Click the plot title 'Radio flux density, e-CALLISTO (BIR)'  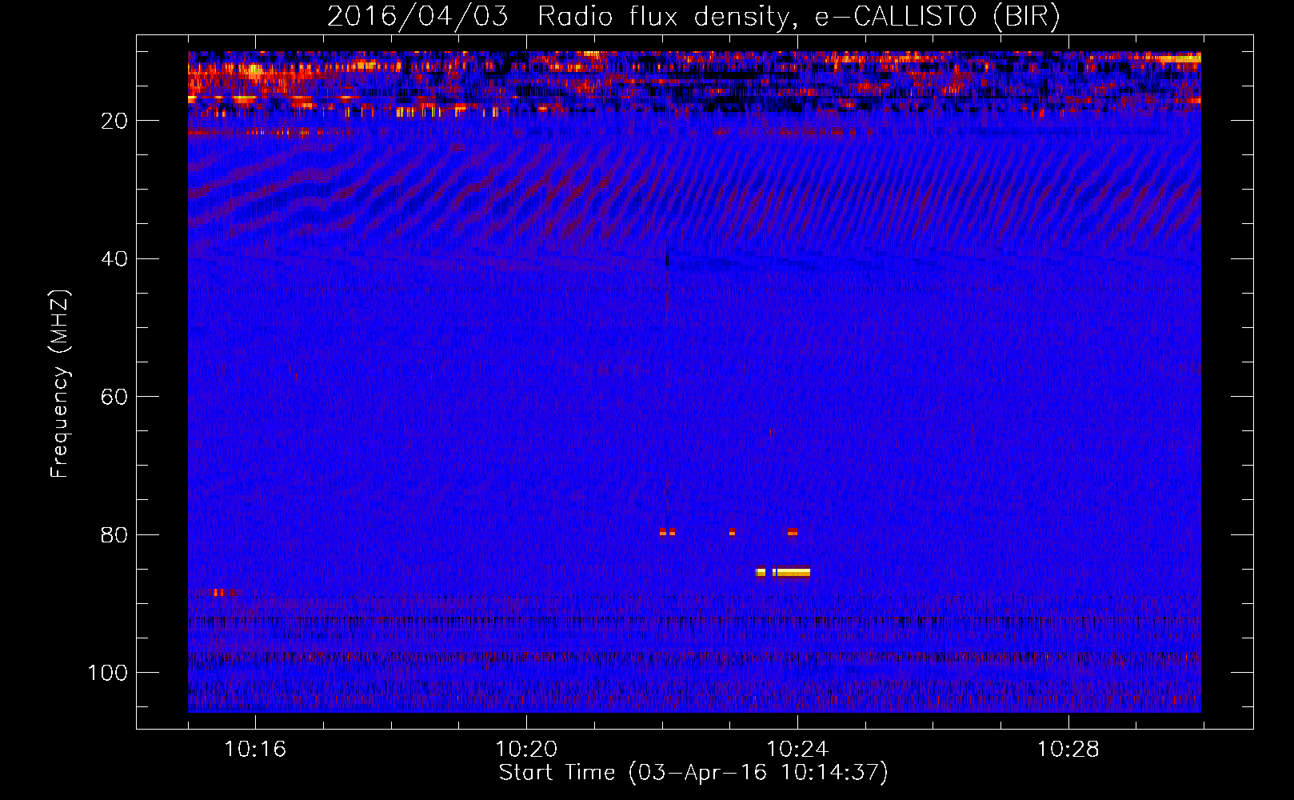pyautogui.click(x=798, y=16)
